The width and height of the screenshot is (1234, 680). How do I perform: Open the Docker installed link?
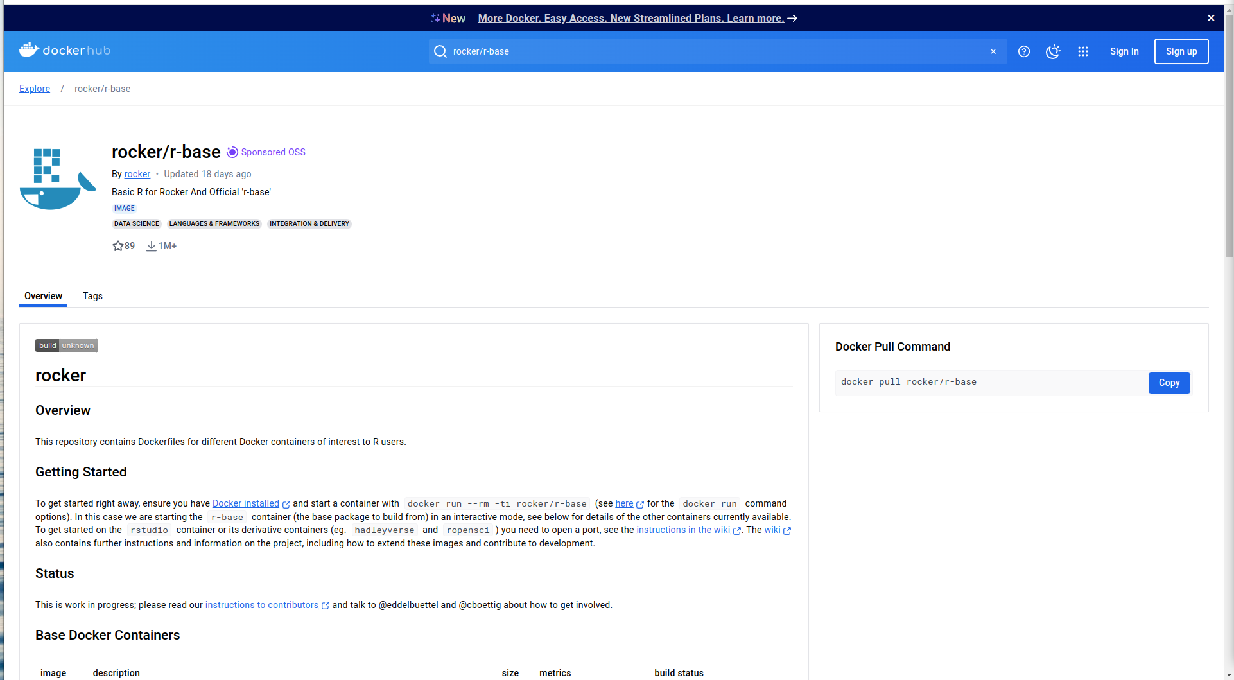pos(246,503)
